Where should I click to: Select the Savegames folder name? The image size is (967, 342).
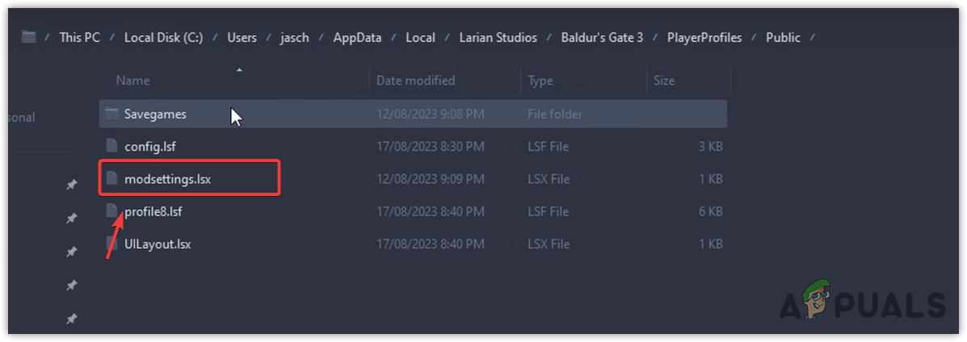155,114
